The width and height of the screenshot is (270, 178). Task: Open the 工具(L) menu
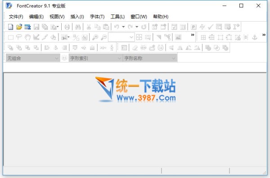tap(117, 17)
